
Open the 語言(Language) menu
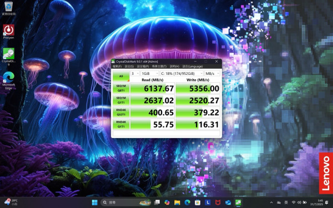[x=193, y=67]
